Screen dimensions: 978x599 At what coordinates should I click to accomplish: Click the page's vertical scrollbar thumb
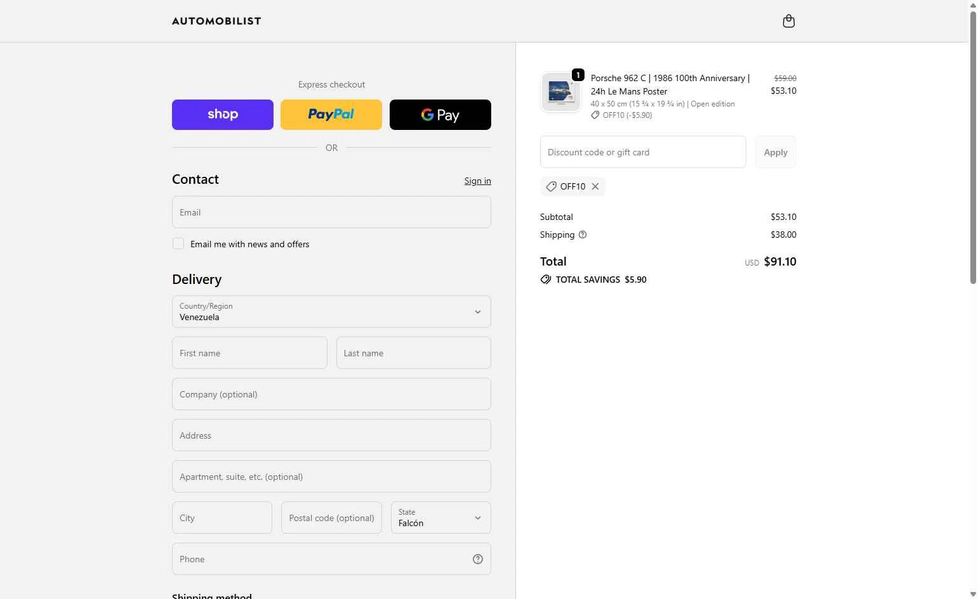click(x=973, y=147)
